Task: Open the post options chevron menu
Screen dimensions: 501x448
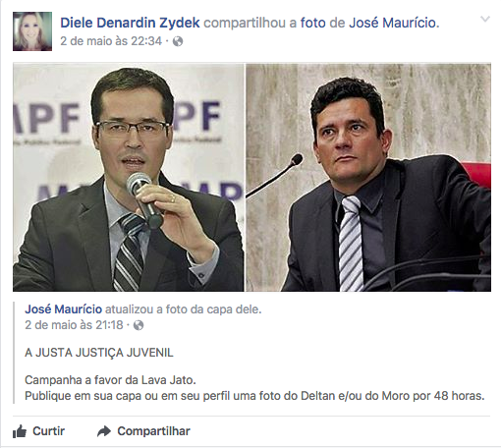Action: (485, 20)
